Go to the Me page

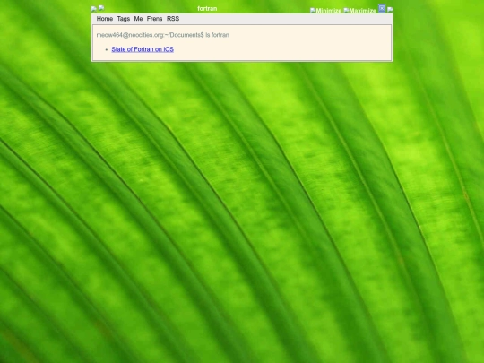[x=138, y=19]
